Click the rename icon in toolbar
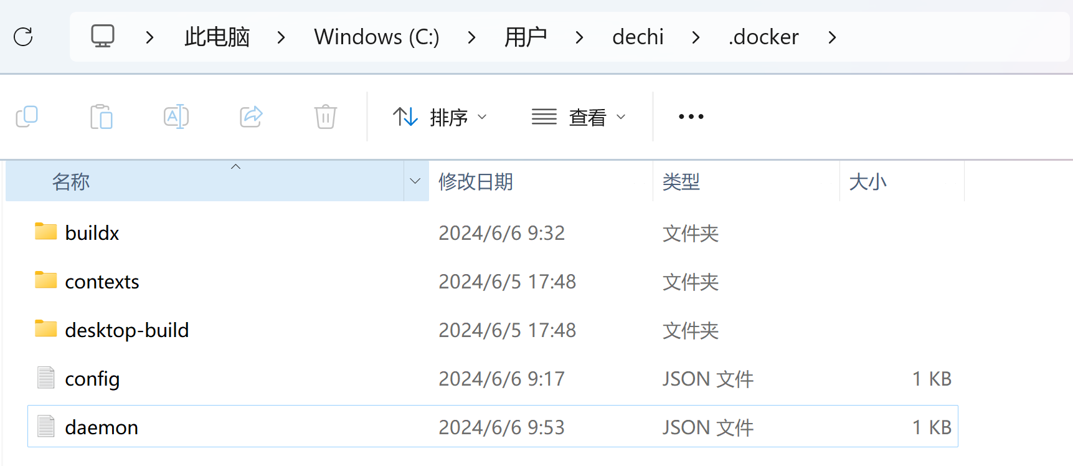 click(176, 117)
